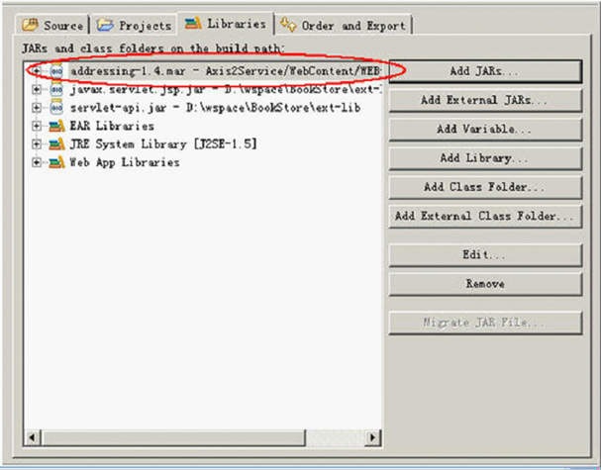
Task: Select JRE System Library [J2SE-1.5] row
Action: (x=163, y=144)
